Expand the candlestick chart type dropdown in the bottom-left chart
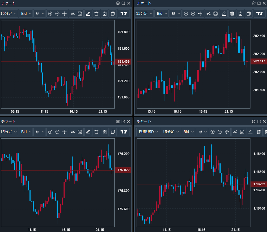This screenshot has width=267, height=232. click(40, 132)
